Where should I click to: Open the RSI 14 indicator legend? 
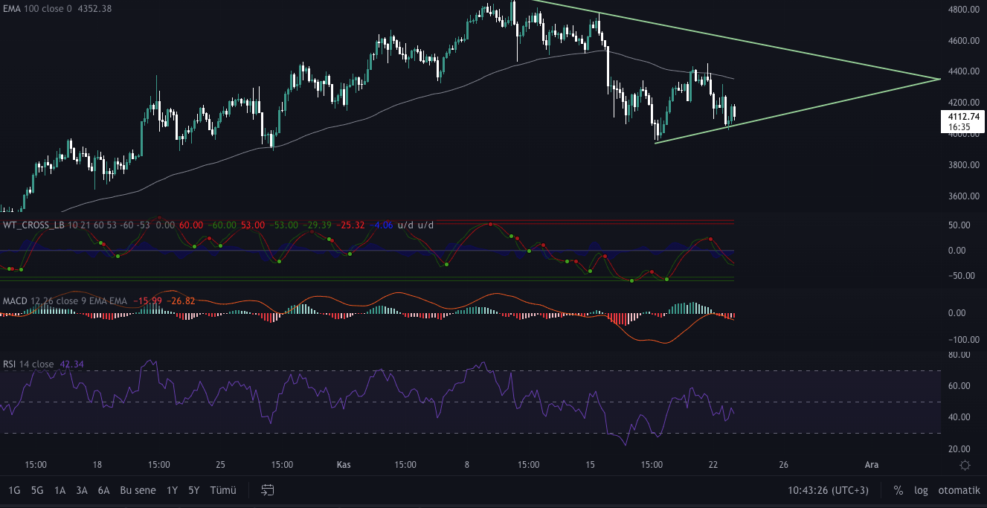(28, 364)
